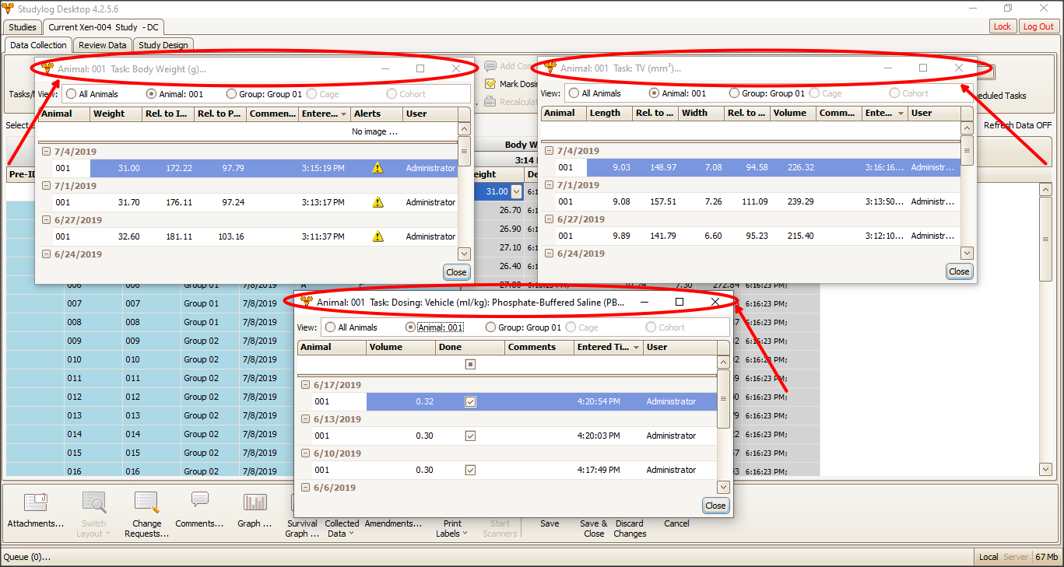Screen dimensions: 1064x567
Task: Click scroll-up arrow of main data grid
Action: click(1045, 190)
